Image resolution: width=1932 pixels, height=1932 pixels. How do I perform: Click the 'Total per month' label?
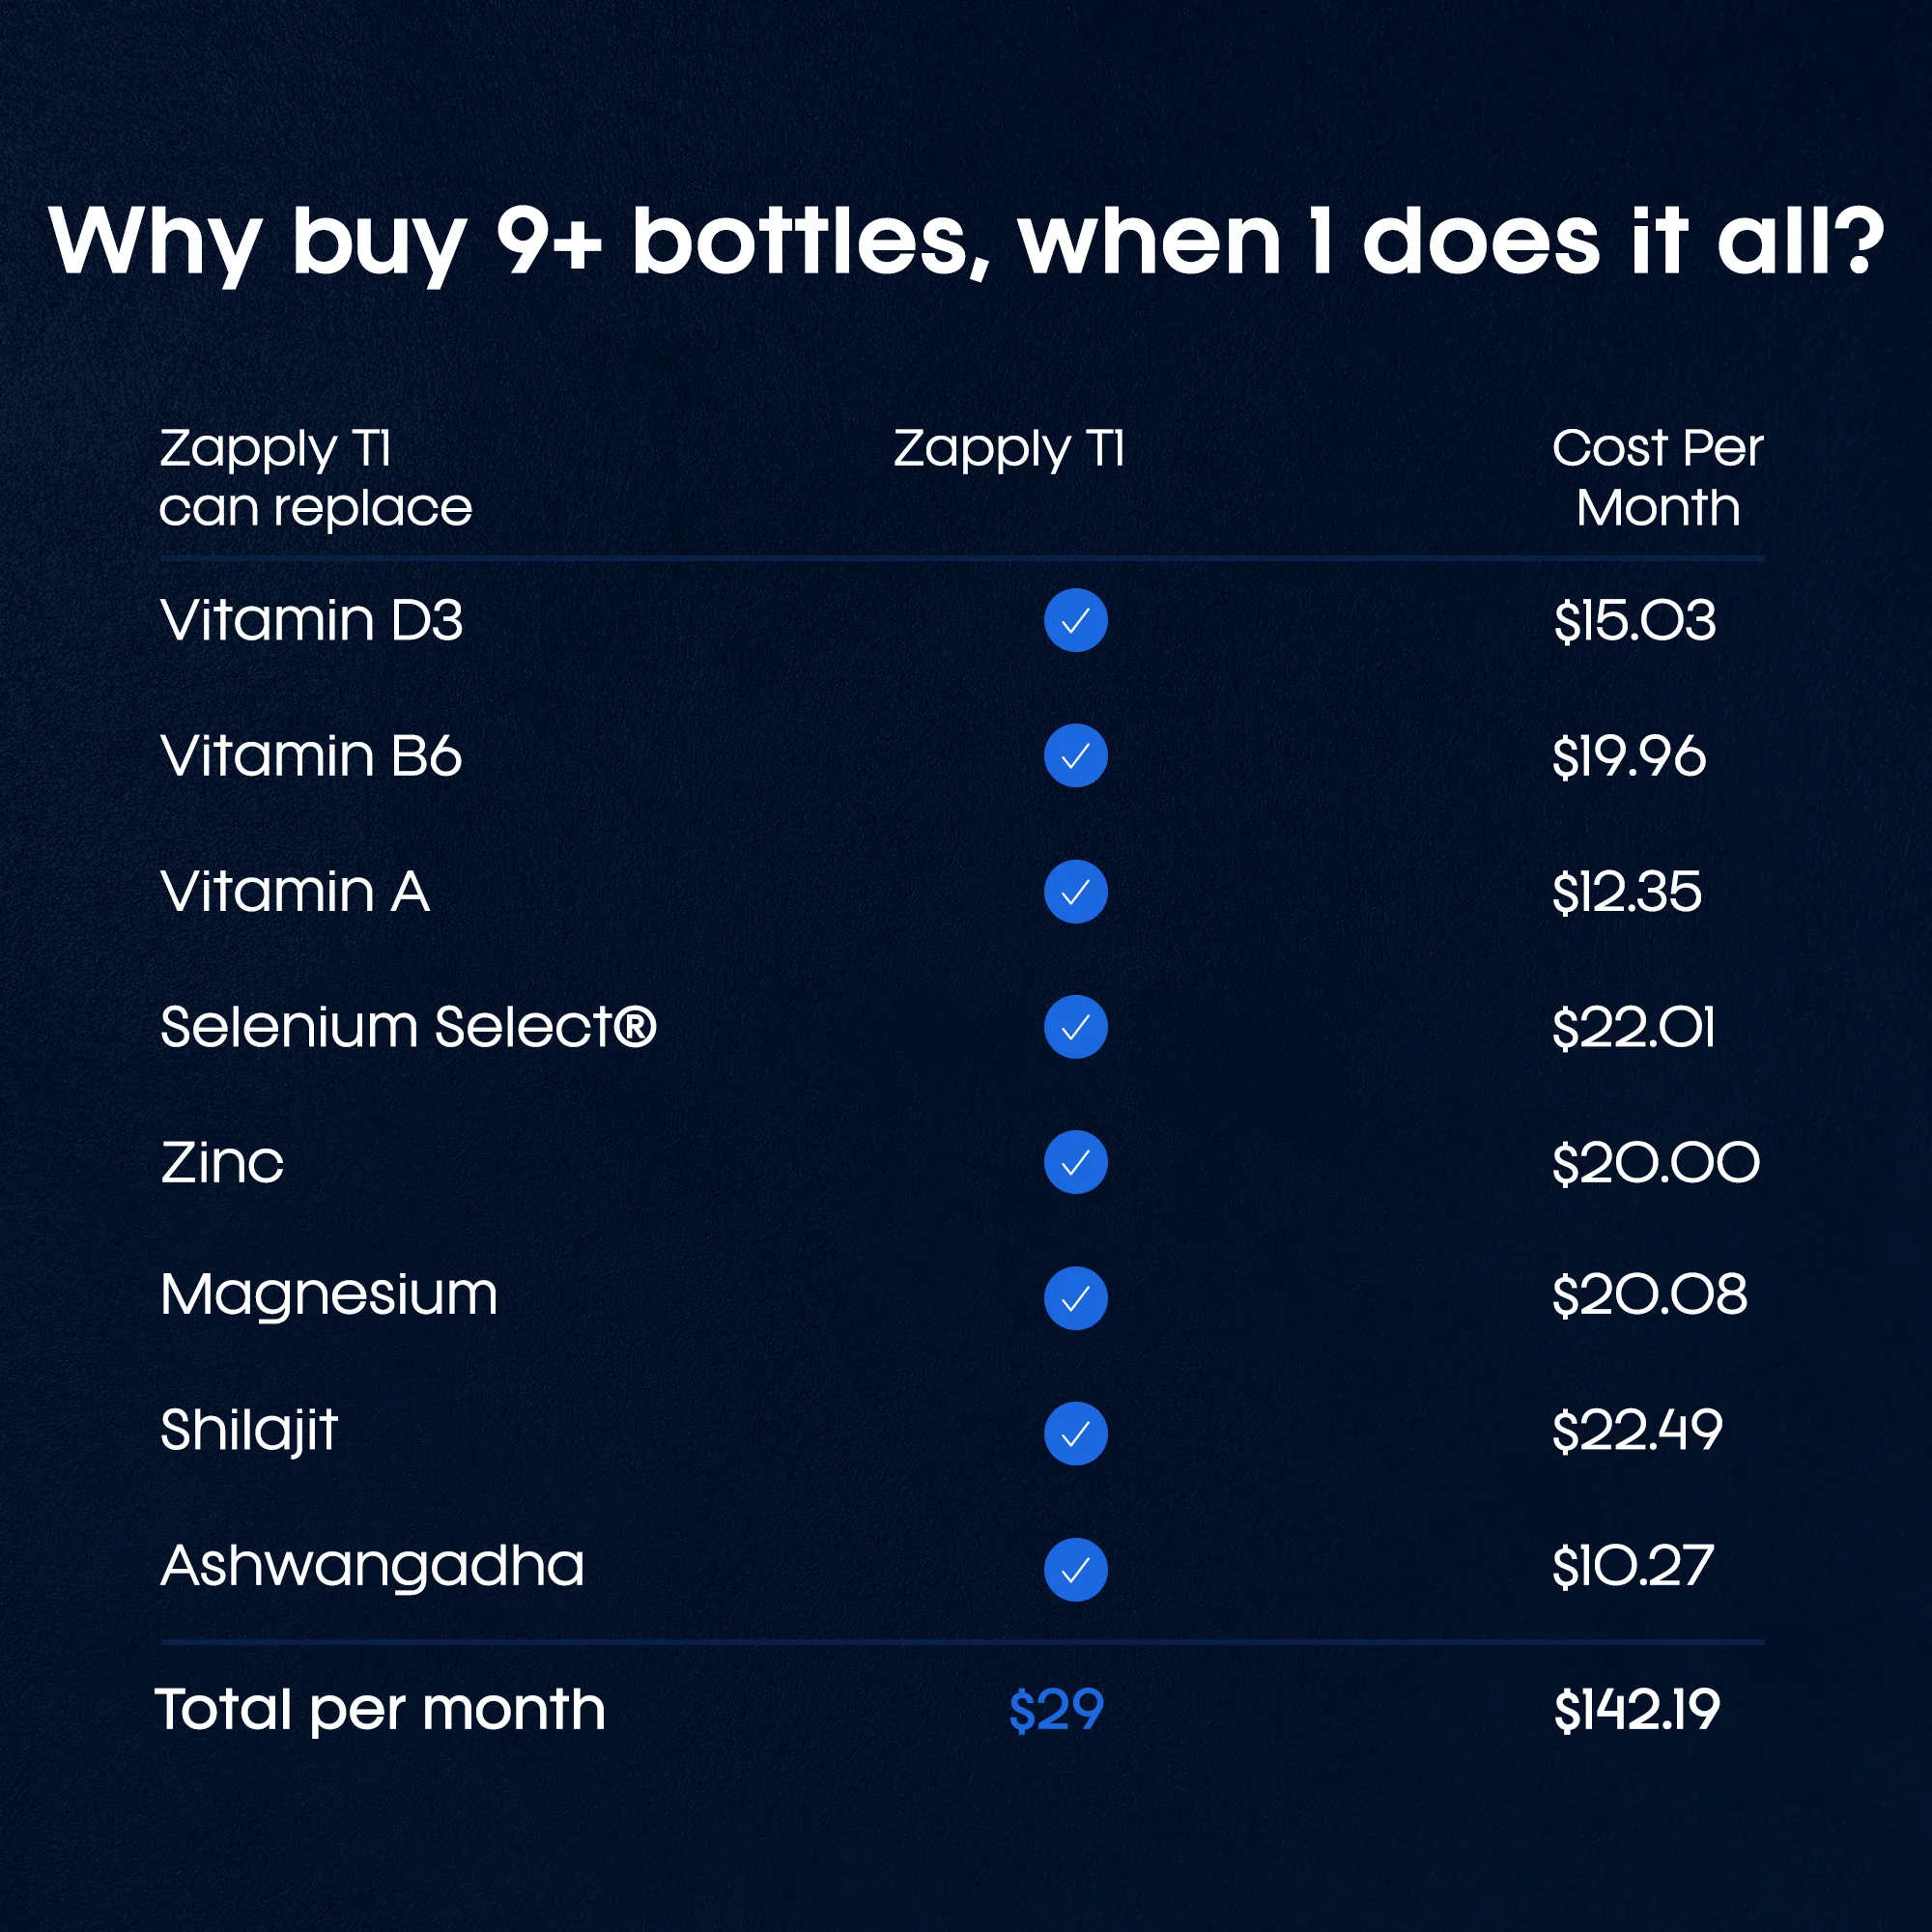[380, 1710]
